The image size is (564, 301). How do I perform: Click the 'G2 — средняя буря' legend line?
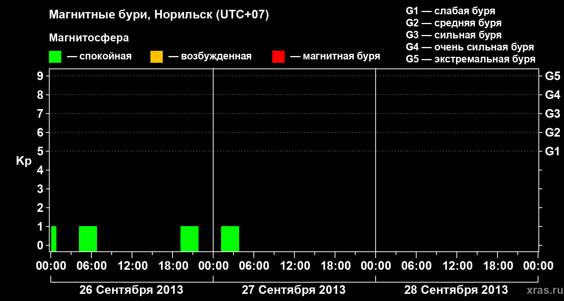[453, 23]
